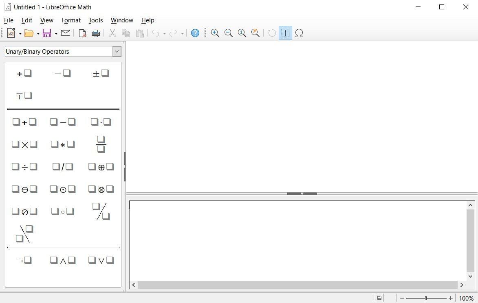Select the Show All zoom option
The height and width of the screenshot is (303, 478).
point(255,33)
